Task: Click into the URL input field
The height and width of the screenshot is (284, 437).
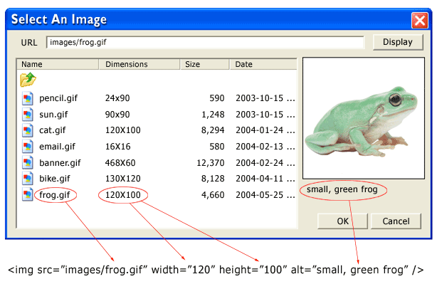Action: click(x=206, y=43)
